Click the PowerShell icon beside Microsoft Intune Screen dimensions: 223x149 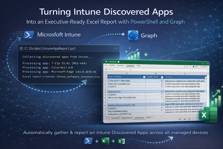[x=29, y=35]
